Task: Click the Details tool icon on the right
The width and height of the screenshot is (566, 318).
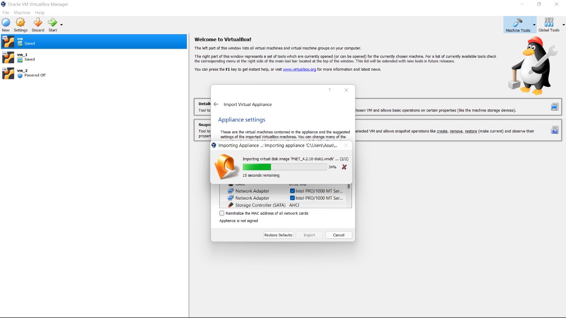Action: 555,107
